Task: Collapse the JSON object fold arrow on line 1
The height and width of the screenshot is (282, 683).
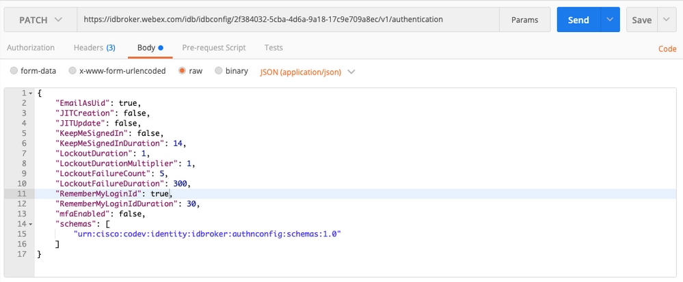Action: (31, 93)
